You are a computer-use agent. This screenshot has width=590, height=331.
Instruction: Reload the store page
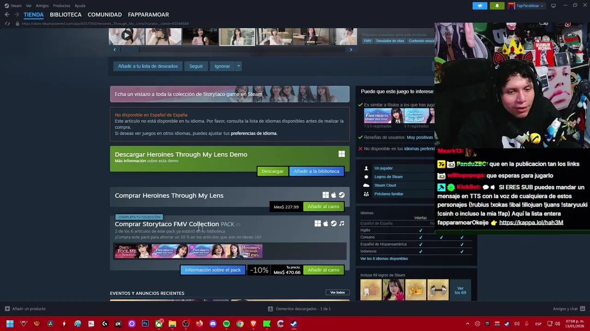7,23
